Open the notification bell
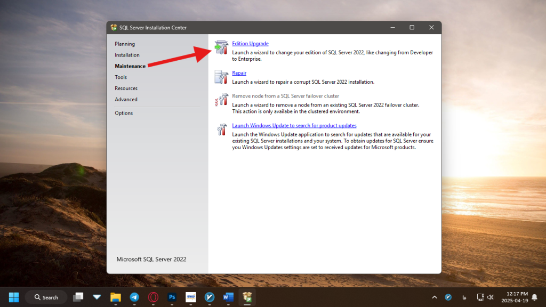 pos(534,297)
